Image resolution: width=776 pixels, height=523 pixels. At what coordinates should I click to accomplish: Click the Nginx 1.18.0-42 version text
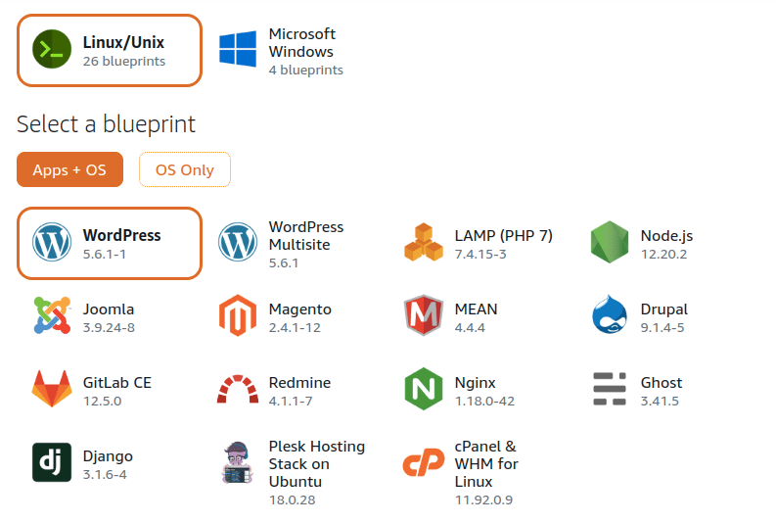coord(484,401)
